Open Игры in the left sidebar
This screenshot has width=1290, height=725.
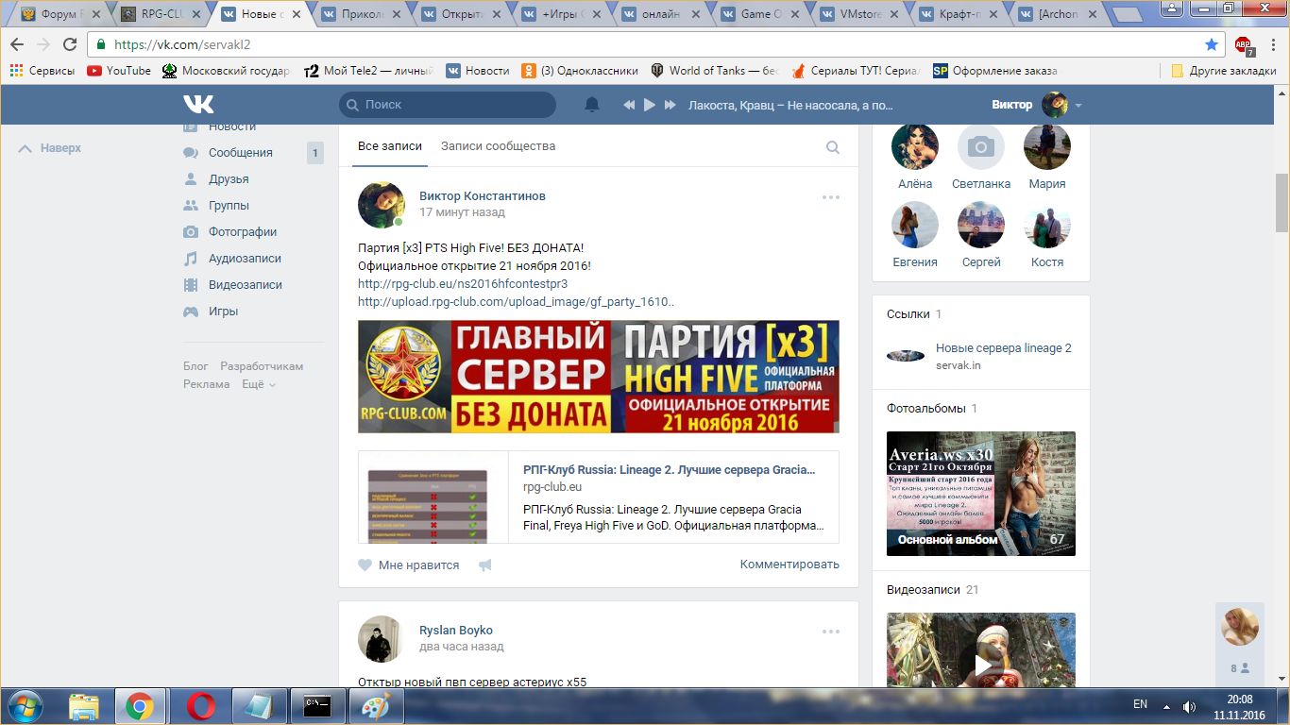pos(223,311)
